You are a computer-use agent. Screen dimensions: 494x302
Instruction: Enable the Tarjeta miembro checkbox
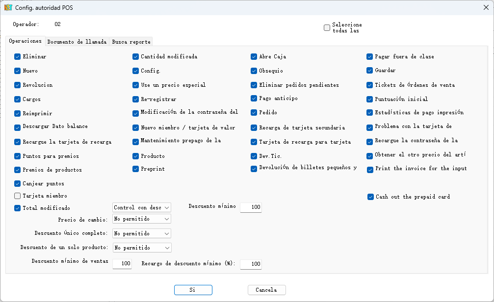click(x=18, y=196)
